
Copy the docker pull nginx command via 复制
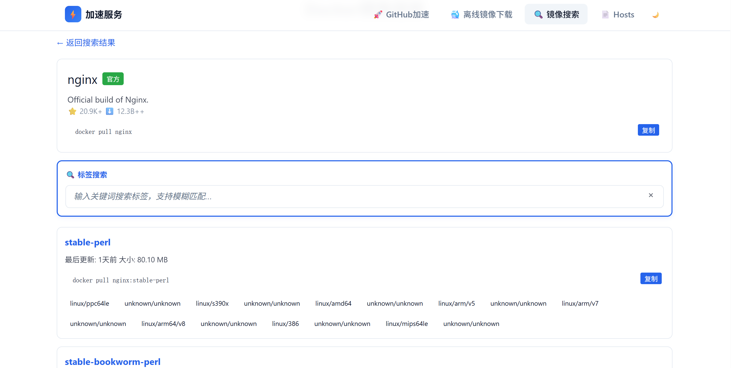[648, 130]
